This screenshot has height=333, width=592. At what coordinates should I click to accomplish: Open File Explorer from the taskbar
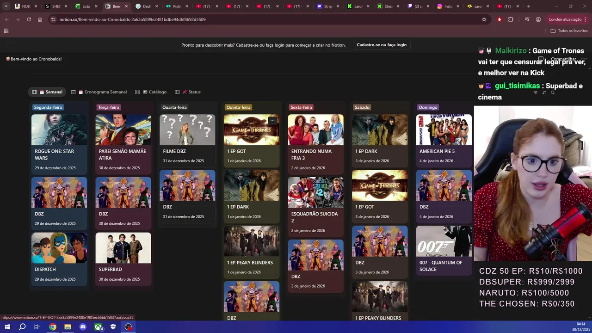pyautogui.click(x=68, y=327)
